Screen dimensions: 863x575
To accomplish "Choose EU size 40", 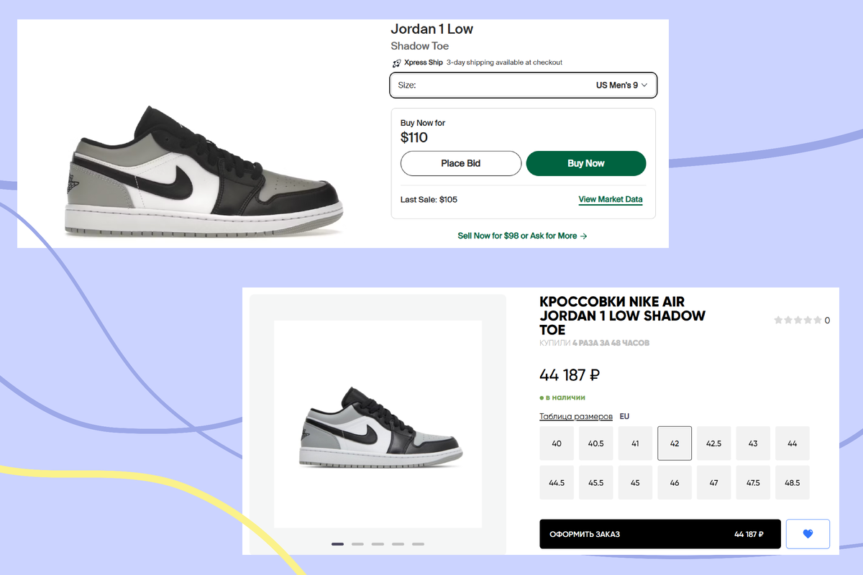I will coord(557,443).
